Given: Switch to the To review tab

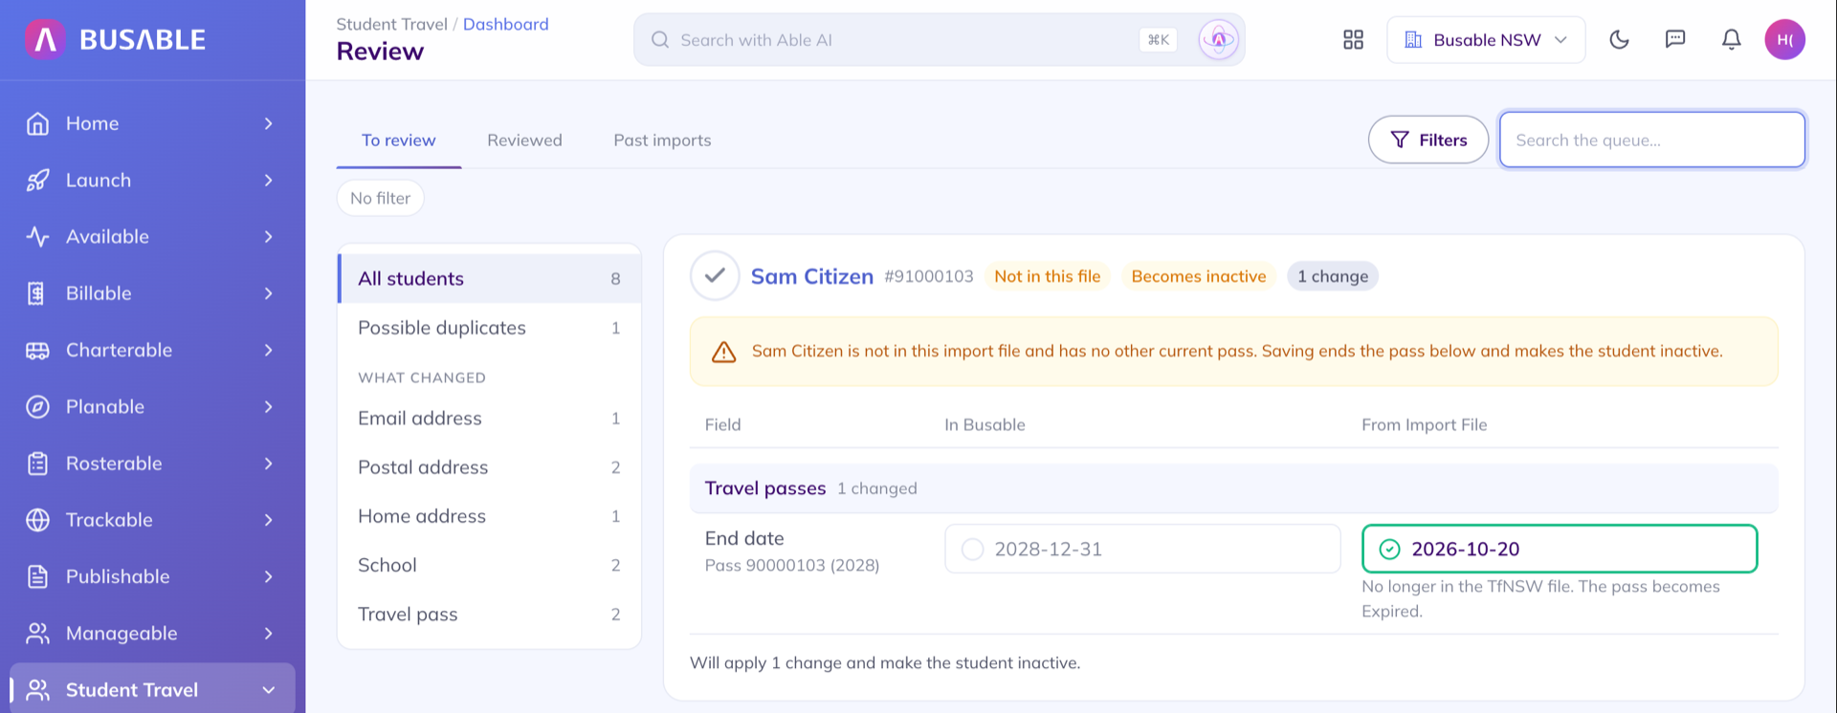Looking at the screenshot, I should tap(399, 140).
